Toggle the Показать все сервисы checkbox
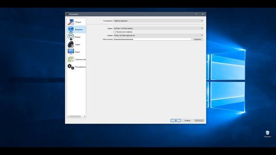This screenshot has width=276, height=155. click(115, 32)
